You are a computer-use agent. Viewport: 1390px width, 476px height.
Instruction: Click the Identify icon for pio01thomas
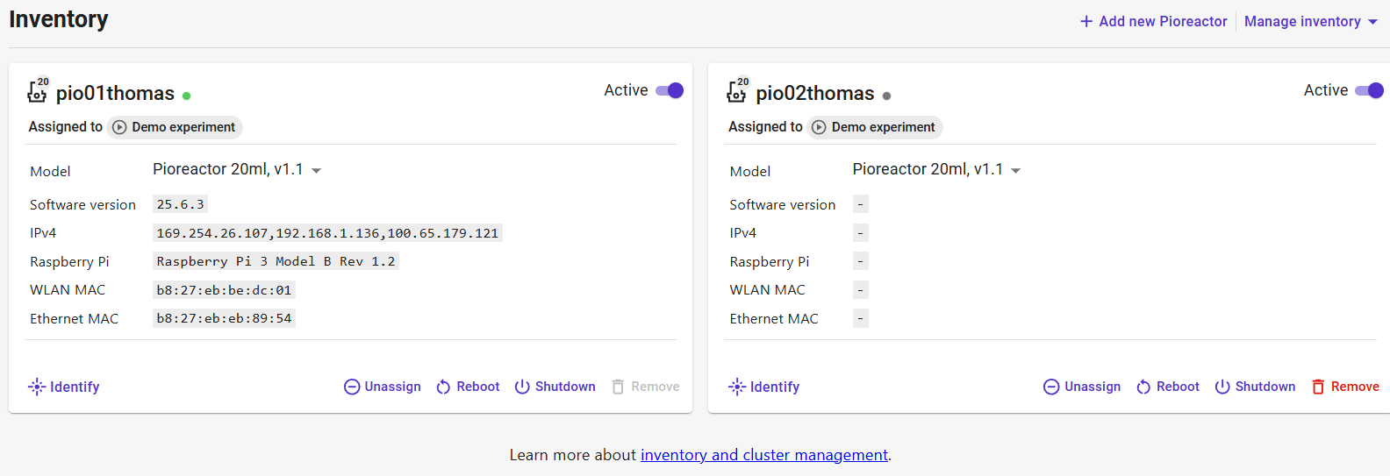[x=37, y=387]
